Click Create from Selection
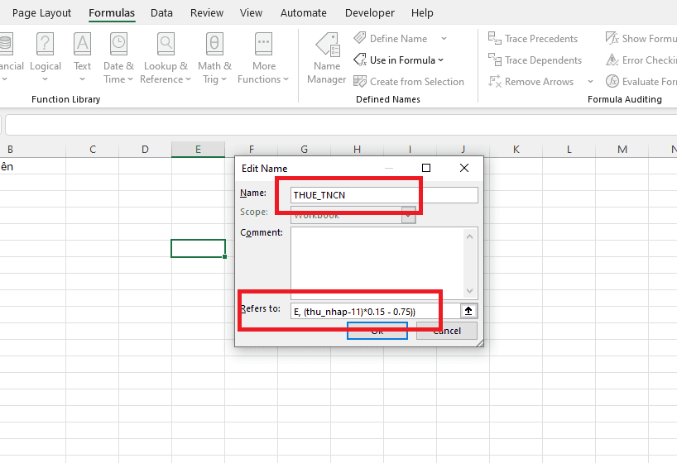677x463 pixels. pos(409,82)
